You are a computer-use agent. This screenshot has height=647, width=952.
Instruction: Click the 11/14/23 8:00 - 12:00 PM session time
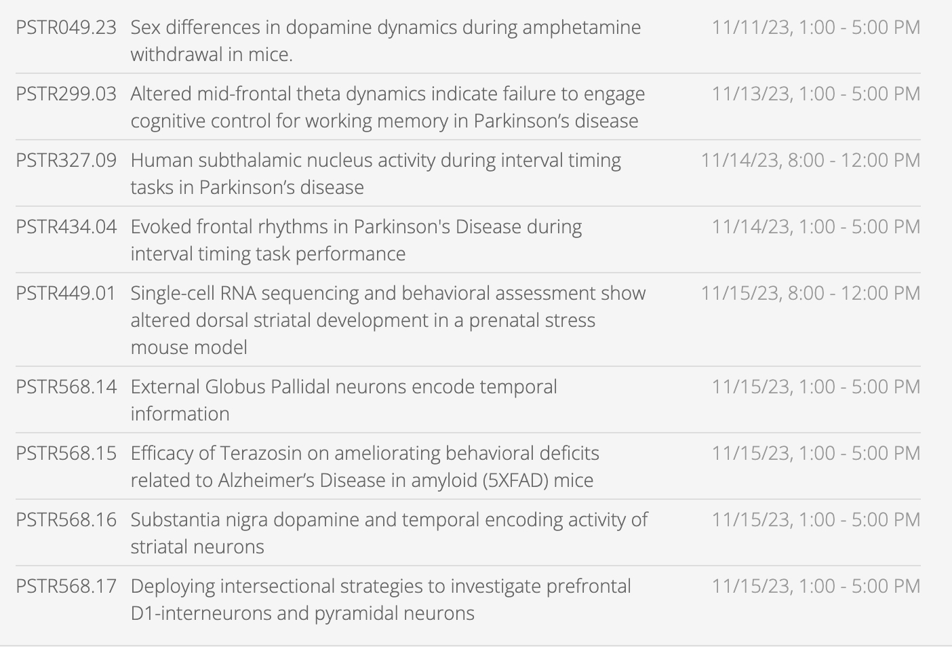pyautogui.click(x=810, y=161)
